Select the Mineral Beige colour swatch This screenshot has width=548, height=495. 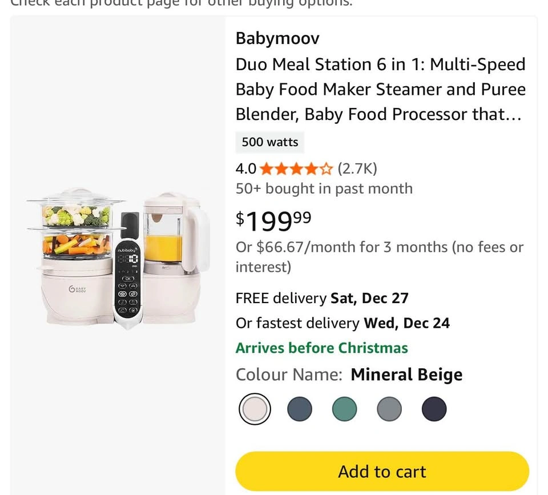tap(254, 409)
